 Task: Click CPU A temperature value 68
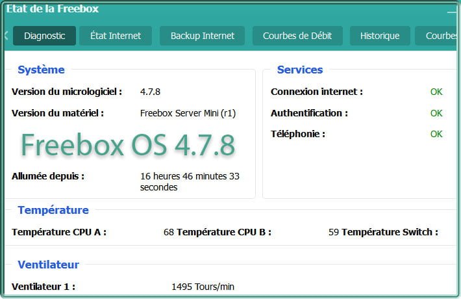click(x=169, y=232)
